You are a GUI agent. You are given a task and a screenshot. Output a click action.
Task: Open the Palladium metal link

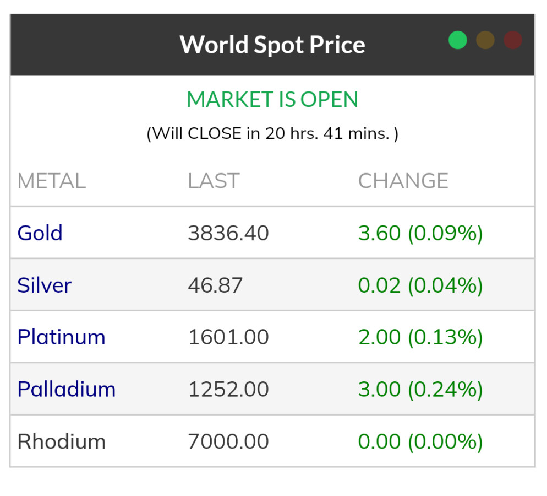click(66, 390)
